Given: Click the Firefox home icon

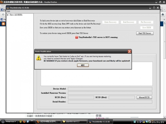Looking at the screenshot, I should click(x=163, y=14).
